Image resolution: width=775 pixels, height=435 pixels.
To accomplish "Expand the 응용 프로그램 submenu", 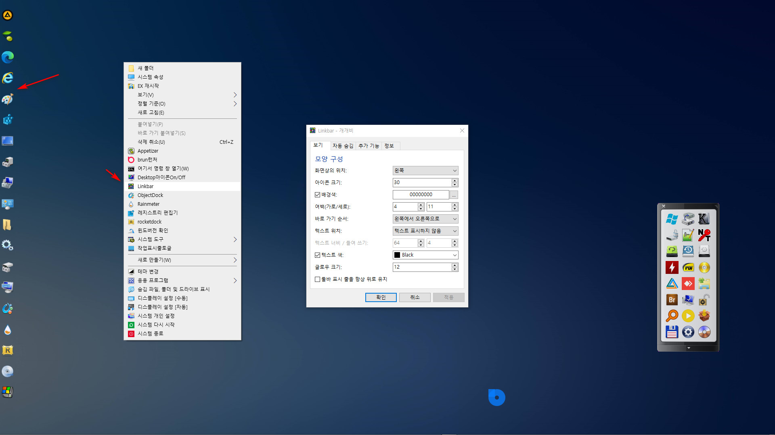I will 182,280.
